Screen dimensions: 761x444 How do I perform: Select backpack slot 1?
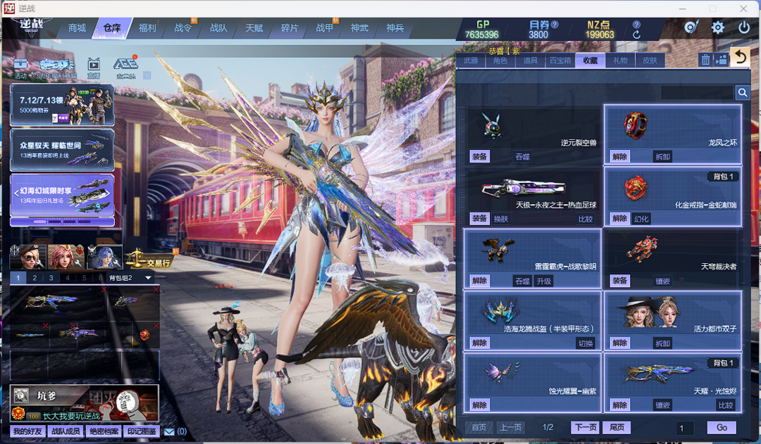coord(18,278)
